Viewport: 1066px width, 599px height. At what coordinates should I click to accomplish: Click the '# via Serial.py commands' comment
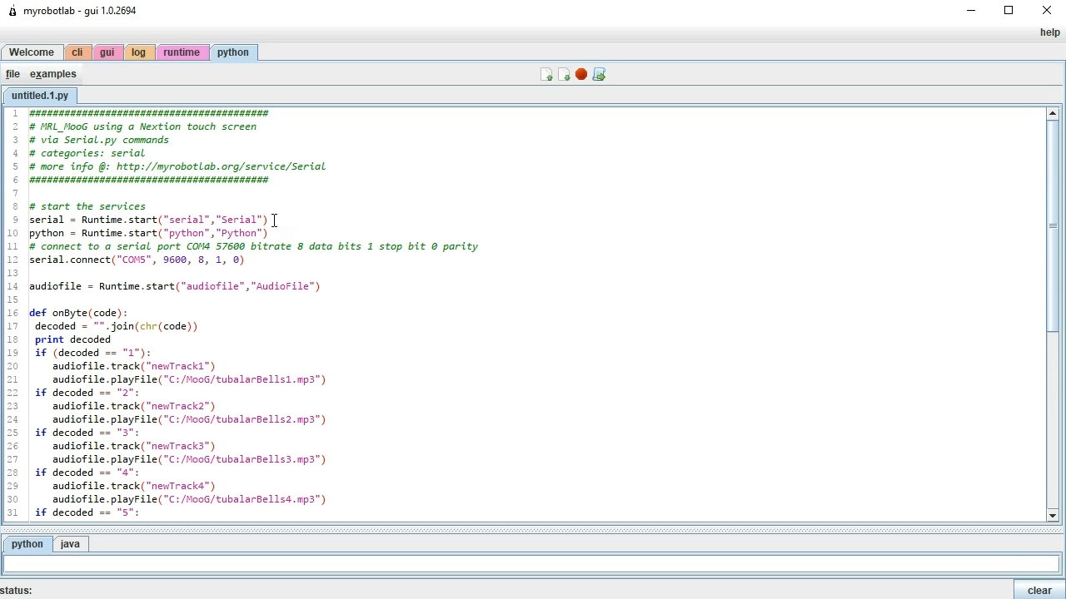point(99,140)
